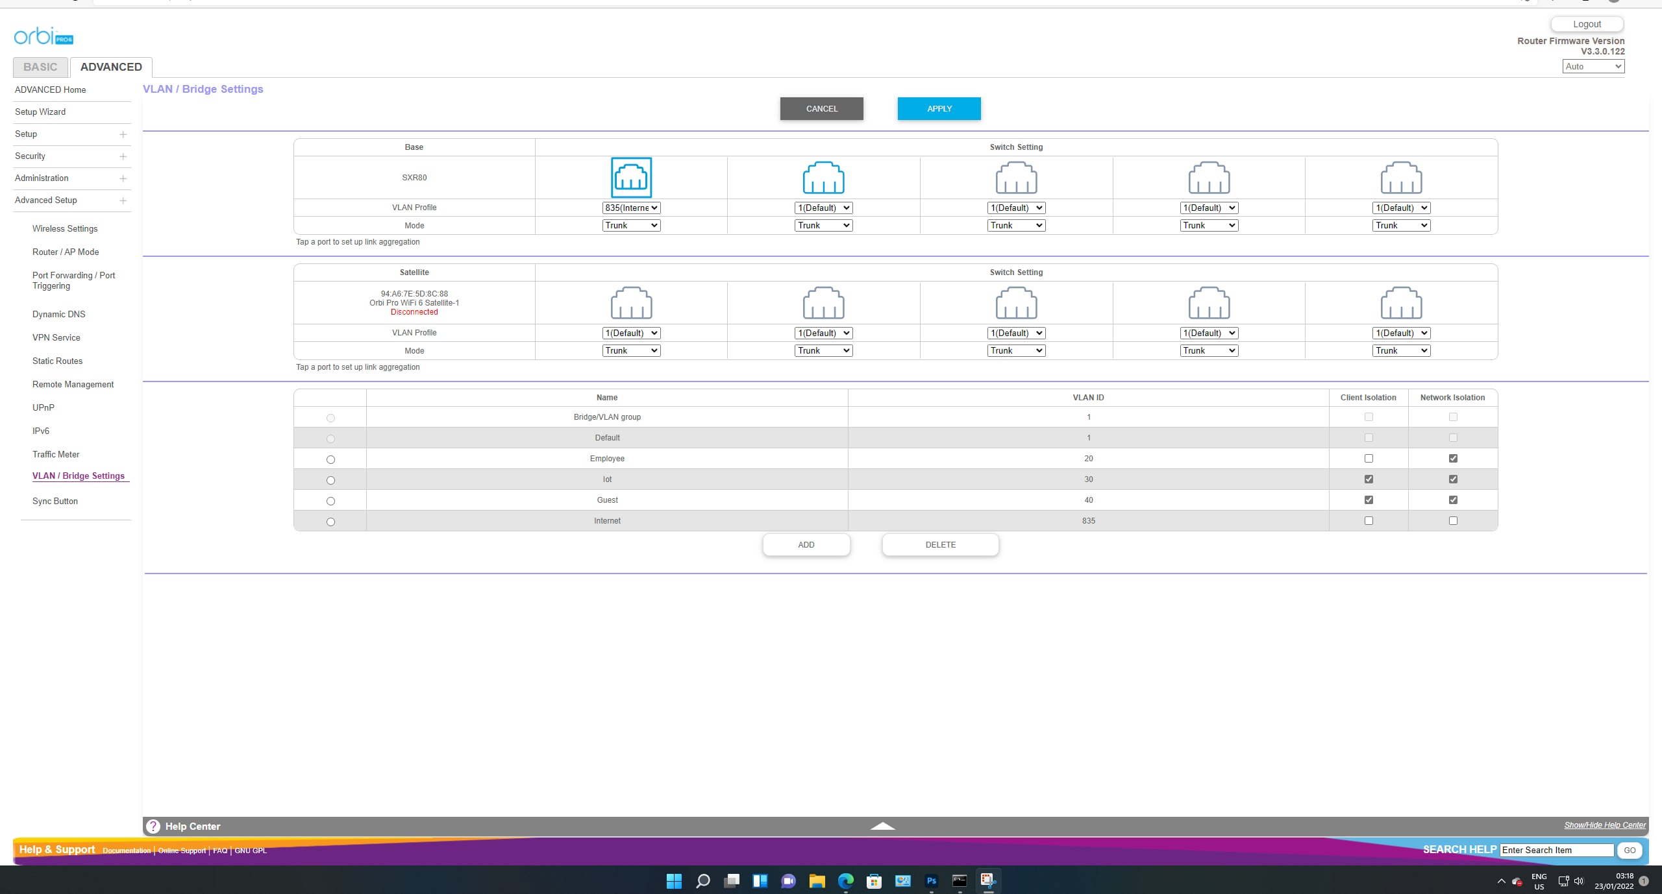Open Windows taskbar search

(702, 880)
